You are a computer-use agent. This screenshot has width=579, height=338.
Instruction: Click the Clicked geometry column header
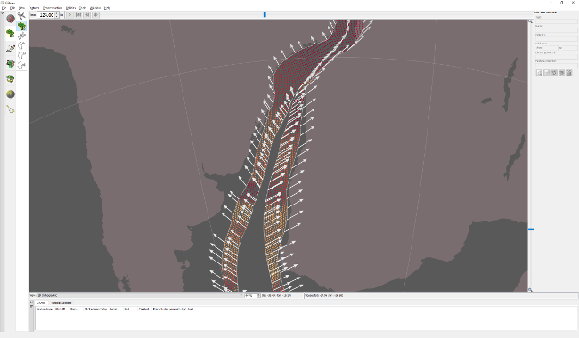point(95,310)
